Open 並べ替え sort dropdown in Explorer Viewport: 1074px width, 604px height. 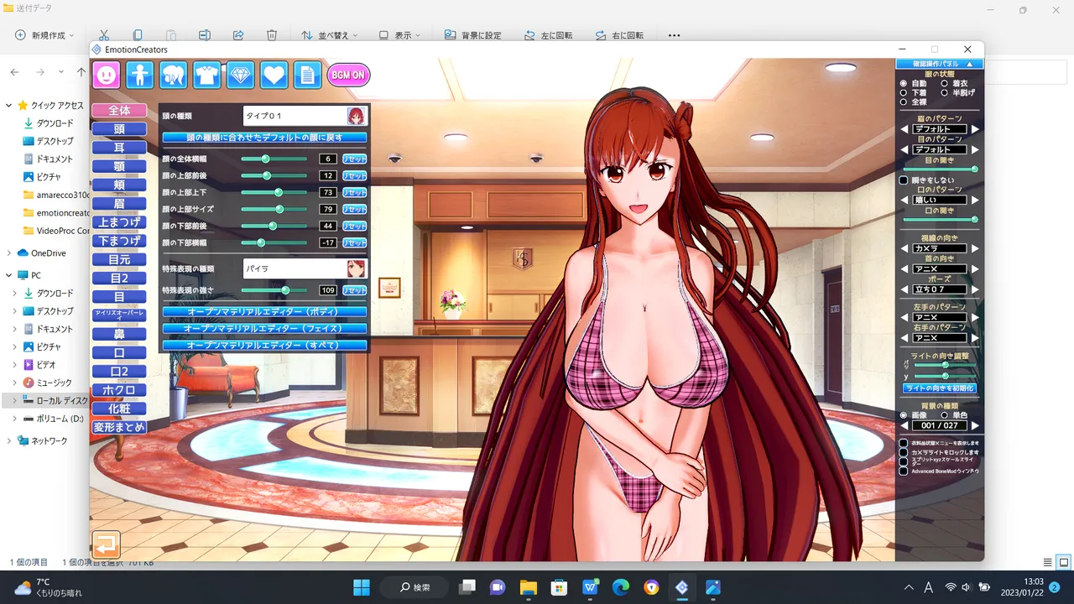pos(330,35)
